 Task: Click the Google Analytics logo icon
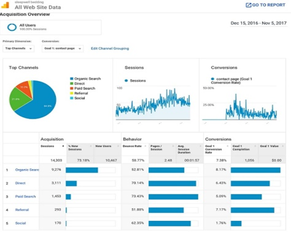5,5
